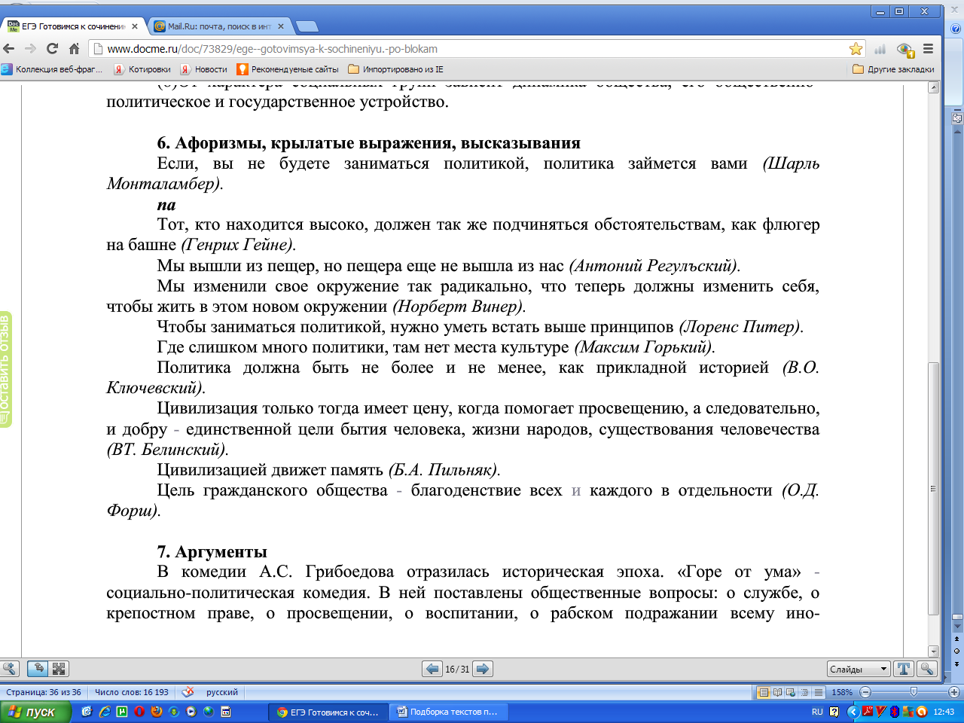The width and height of the screenshot is (964, 723).
Task: Click the Оставить отзыв side tab
Action: pos(6,369)
